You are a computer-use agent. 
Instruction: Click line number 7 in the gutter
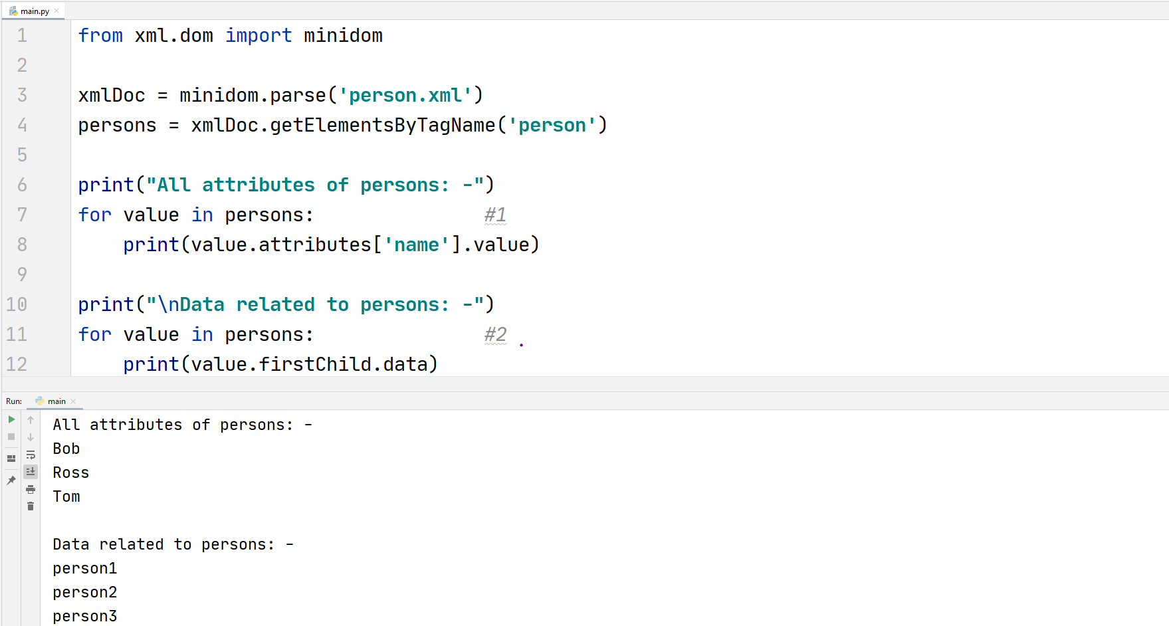coord(22,214)
